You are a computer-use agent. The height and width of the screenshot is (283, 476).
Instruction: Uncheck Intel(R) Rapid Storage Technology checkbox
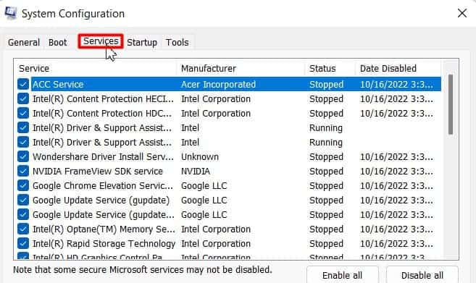point(23,243)
